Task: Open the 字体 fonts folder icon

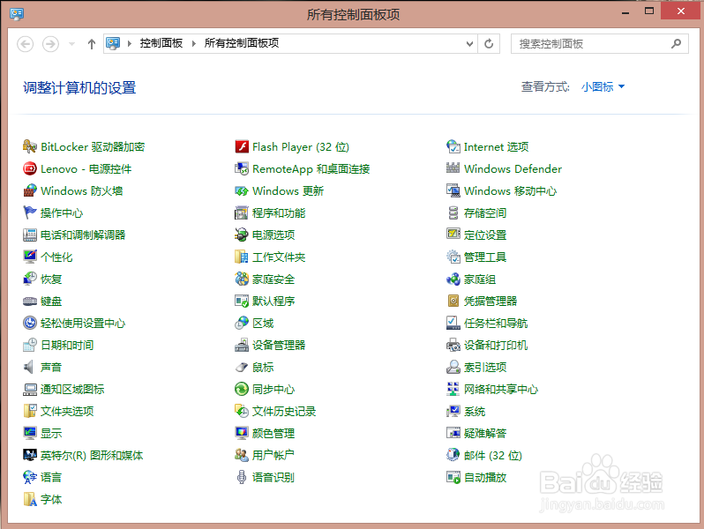Action: tap(30, 499)
